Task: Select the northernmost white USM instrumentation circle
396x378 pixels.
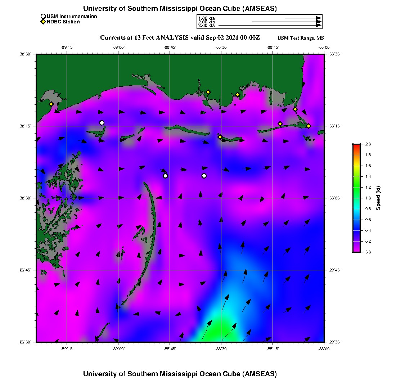Action: tap(102, 123)
